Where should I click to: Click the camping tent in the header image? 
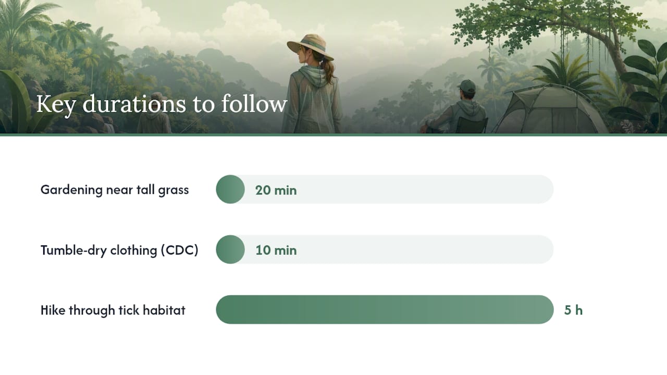[x=550, y=109]
